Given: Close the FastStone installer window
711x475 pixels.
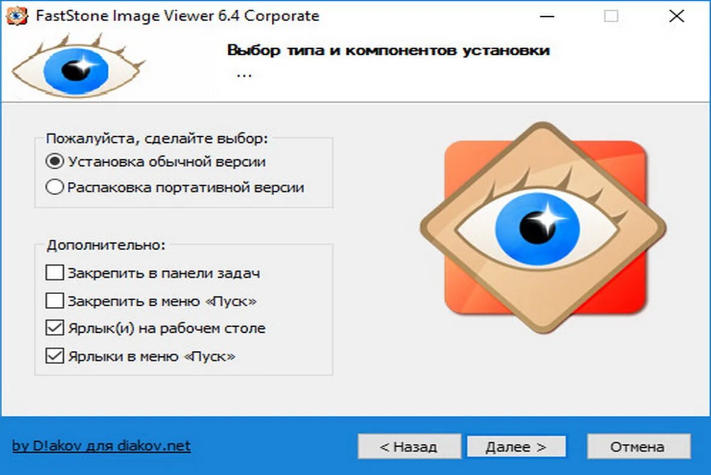Looking at the screenshot, I should (677, 16).
